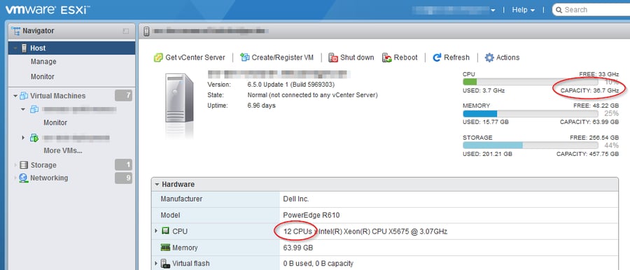The width and height of the screenshot is (630, 270).
Task: Expand the second blurred VM node
Action: coord(23,138)
